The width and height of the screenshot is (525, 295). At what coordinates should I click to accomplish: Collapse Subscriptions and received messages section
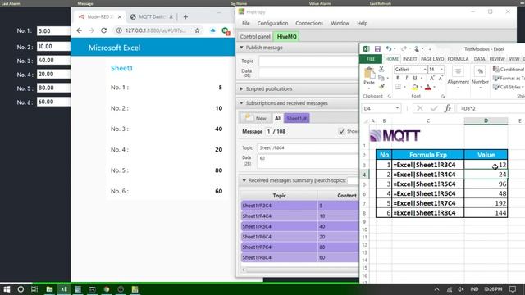pos(241,103)
